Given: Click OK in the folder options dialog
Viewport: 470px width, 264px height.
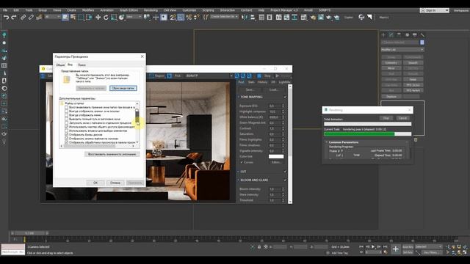Looking at the screenshot, I should tap(95, 183).
